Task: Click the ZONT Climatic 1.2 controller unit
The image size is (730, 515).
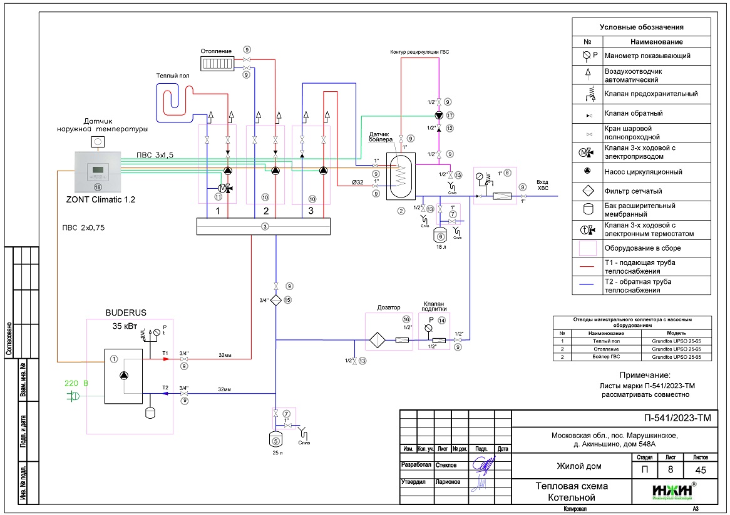Action: tap(97, 172)
